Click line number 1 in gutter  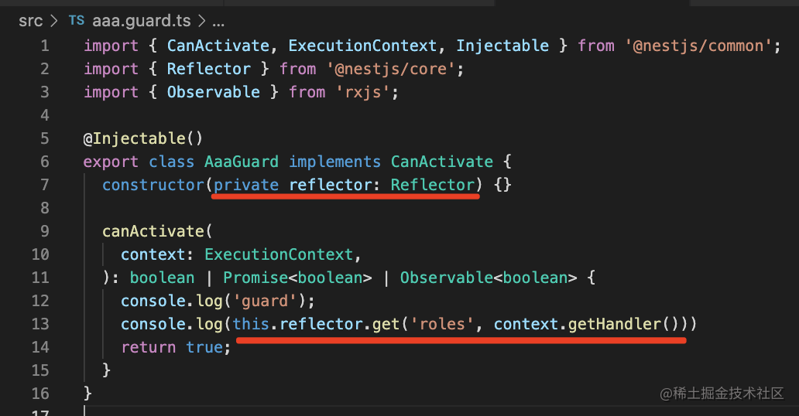pyautogui.click(x=44, y=46)
